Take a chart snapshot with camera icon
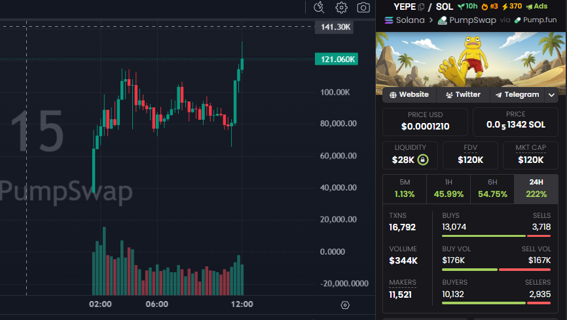Screen dimensions: 567x320 (363, 8)
